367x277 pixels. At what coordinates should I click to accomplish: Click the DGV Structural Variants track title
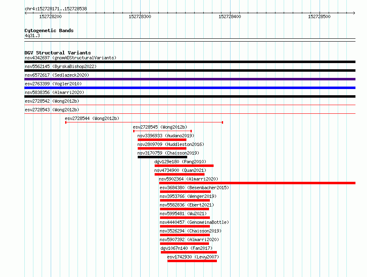point(58,53)
